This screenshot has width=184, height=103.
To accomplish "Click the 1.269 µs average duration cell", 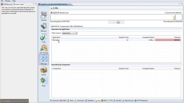I will [151, 40].
